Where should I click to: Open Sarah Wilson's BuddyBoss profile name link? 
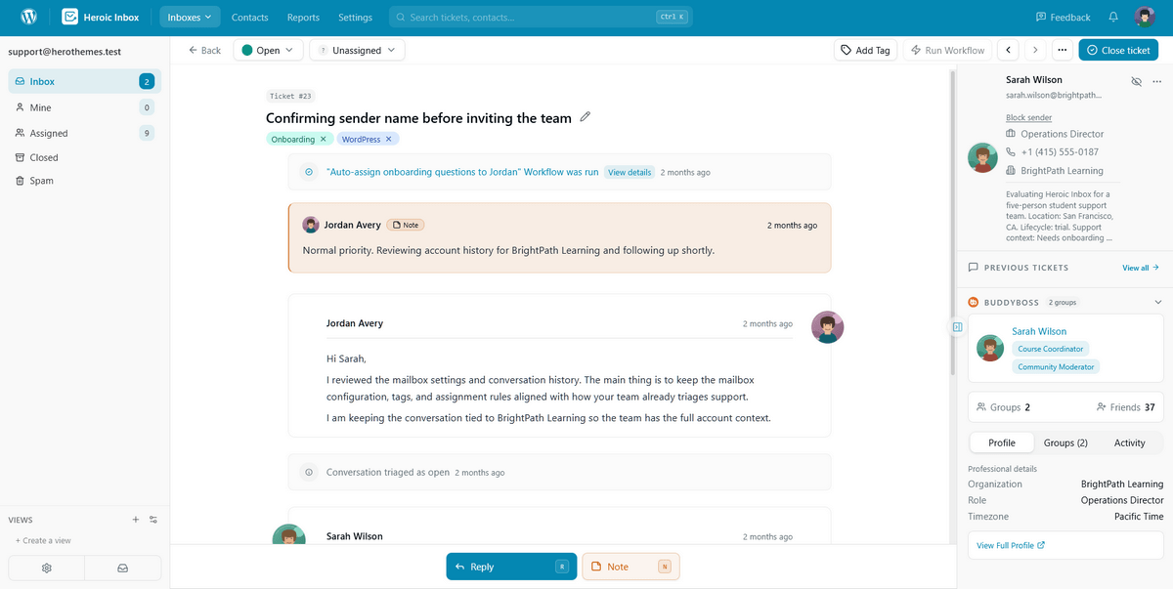(1039, 331)
